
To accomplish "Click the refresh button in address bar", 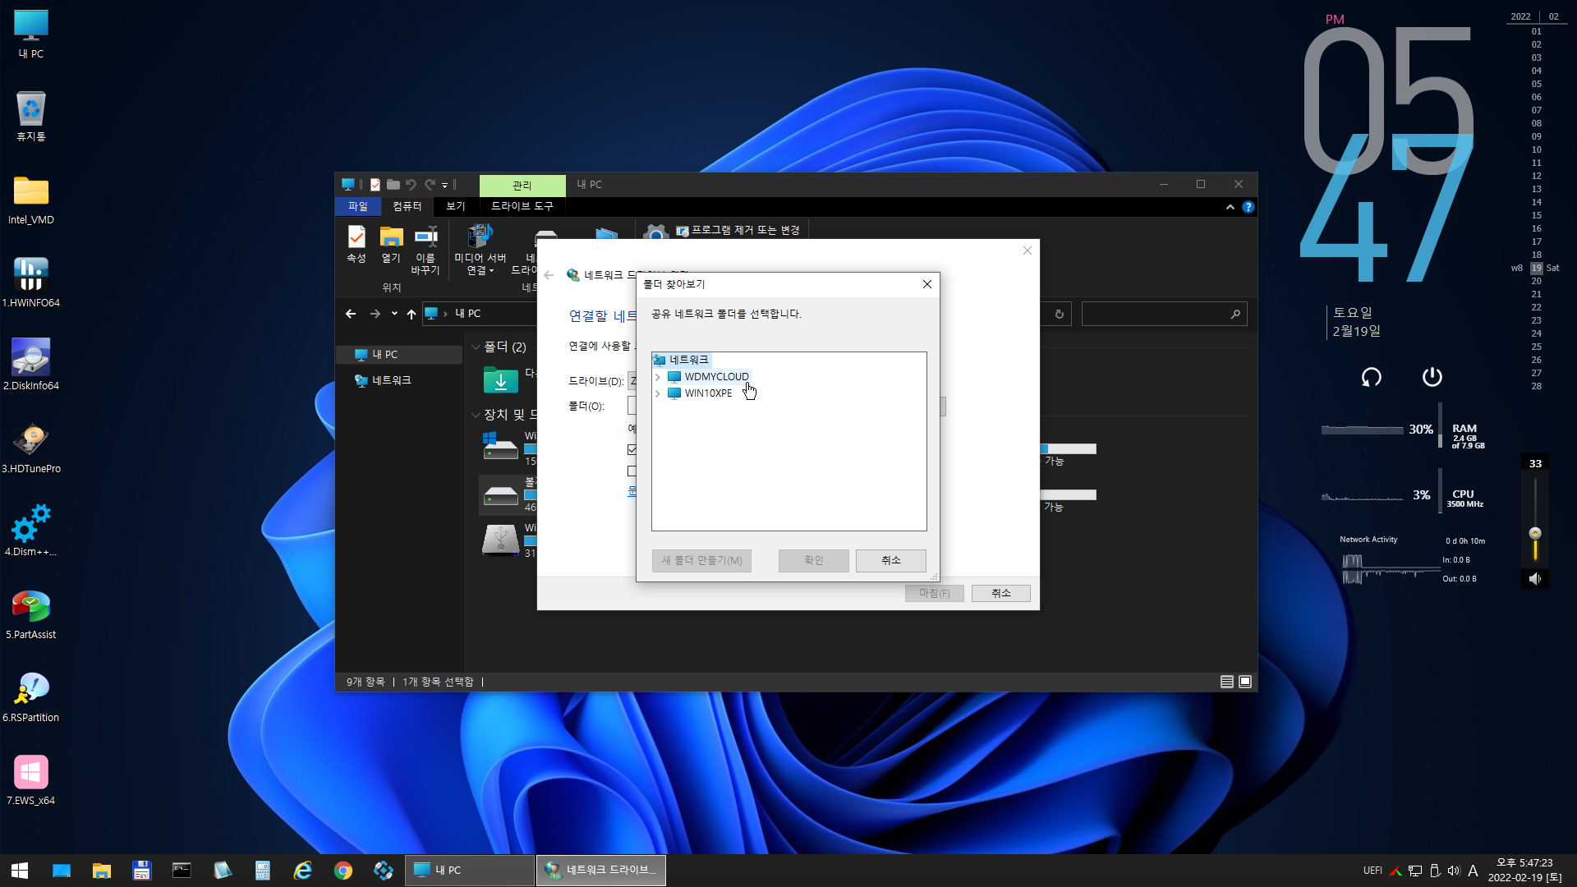I will tap(1060, 314).
